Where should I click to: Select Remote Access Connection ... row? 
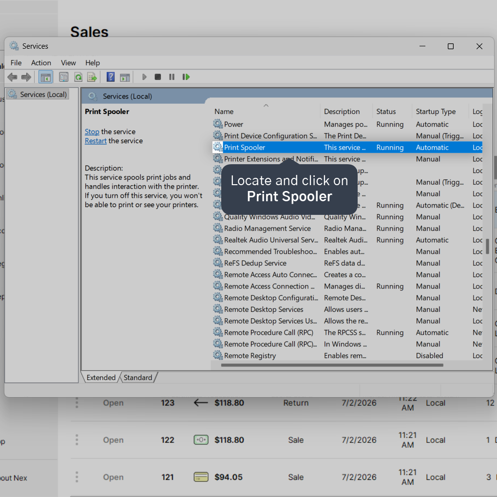click(x=347, y=286)
